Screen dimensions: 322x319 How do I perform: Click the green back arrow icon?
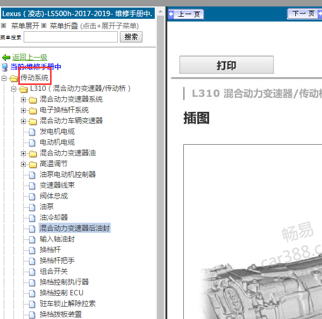pyautogui.click(x=6, y=58)
